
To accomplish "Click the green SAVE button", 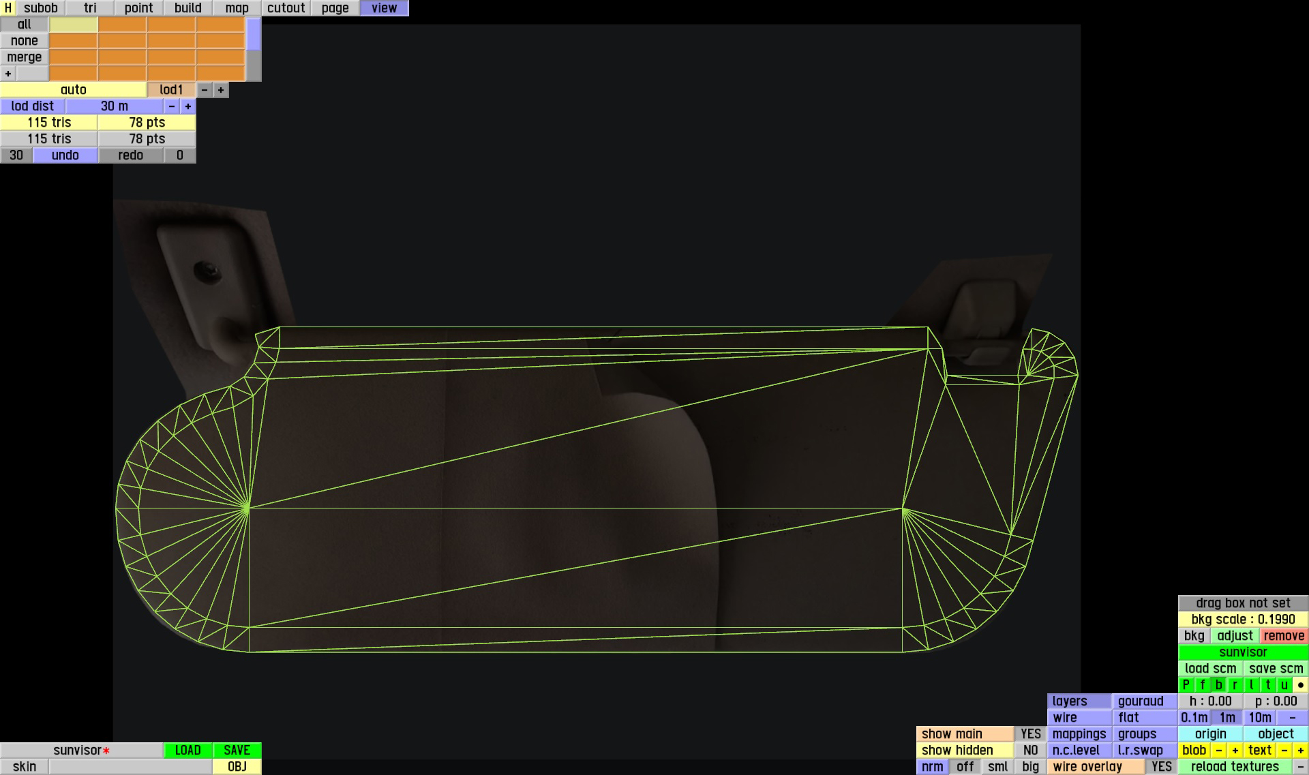I will pos(237,750).
